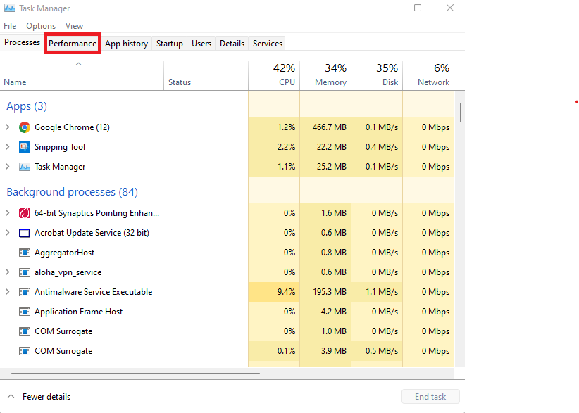Expand the aloha_vpn_service process
This screenshot has height=413, width=579.
7,272
